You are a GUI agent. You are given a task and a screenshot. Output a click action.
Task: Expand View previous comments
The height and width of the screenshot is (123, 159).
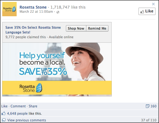click(27, 120)
